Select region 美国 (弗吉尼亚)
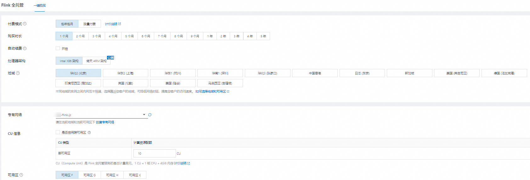The image size is (530, 180). (457, 73)
